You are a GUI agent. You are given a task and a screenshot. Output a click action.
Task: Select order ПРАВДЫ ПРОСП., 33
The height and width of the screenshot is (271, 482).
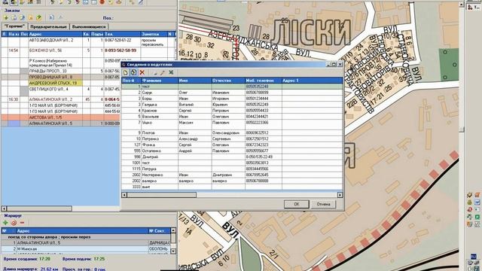pyautogui.click(x=60, y=71)
